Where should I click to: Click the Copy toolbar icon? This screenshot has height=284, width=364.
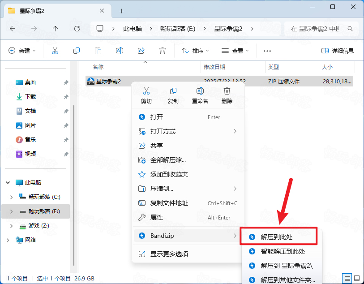click(x=77, y=51)
